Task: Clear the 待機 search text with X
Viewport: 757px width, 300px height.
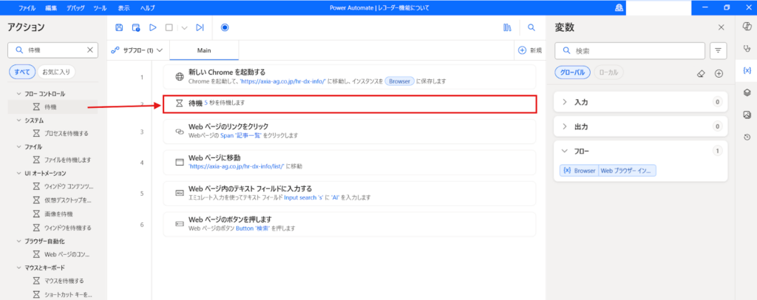Action: coord(90,50)
